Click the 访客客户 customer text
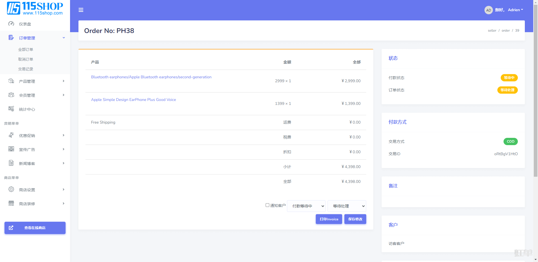Image resolution: width=538 pixels, height=262 pixels. point(396,244)
